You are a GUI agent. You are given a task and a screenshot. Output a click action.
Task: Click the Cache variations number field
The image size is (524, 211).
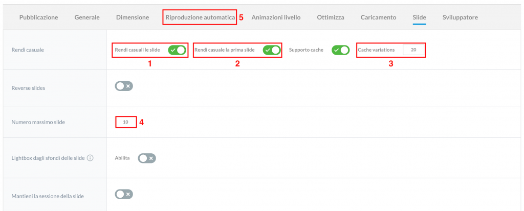[413, 50]
